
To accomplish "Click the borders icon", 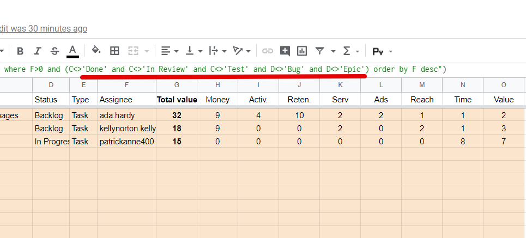I will (114, 51).
